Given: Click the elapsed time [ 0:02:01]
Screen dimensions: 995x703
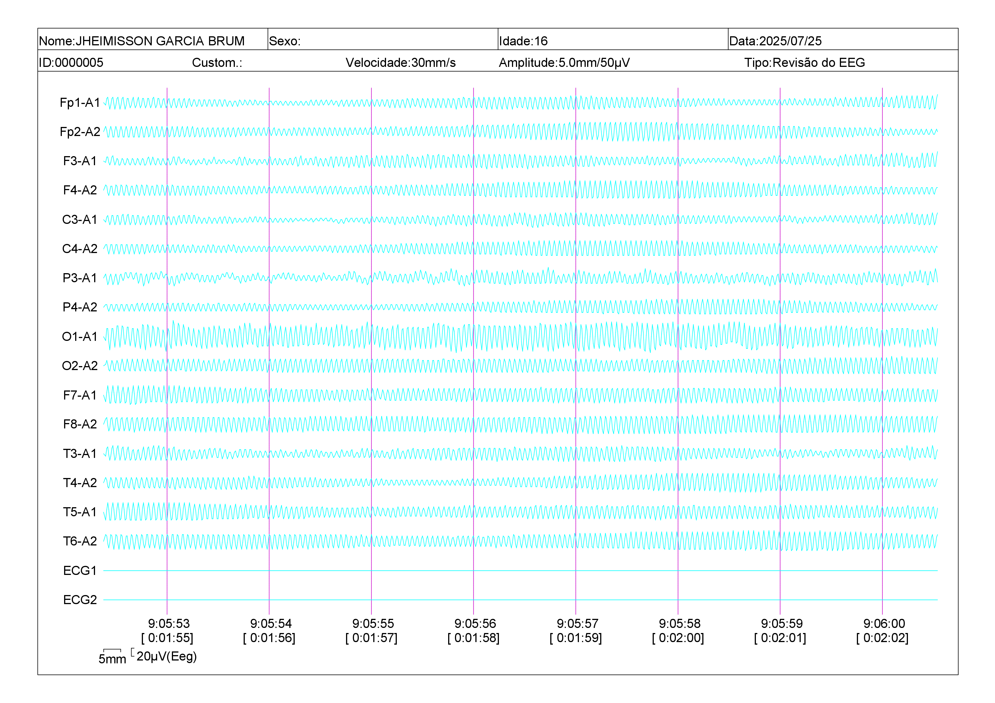Looking at the screenshot, I should (780, 638).
